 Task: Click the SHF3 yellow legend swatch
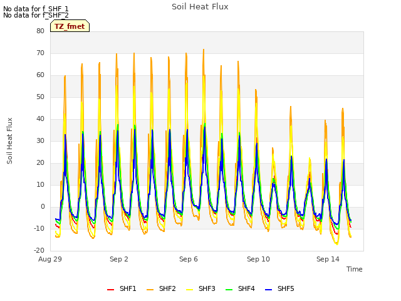[189, 290]
